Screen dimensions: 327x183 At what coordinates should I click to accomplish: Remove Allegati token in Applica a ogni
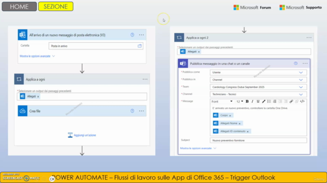click(x=38, y=97)
